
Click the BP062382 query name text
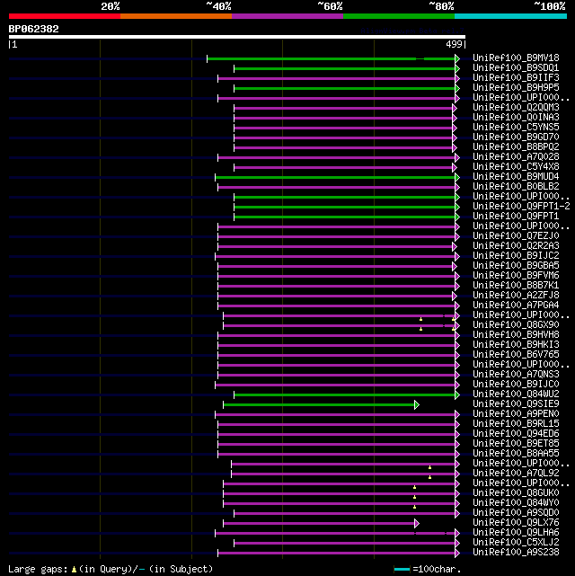pyautogui.click(x=33, y=29)
